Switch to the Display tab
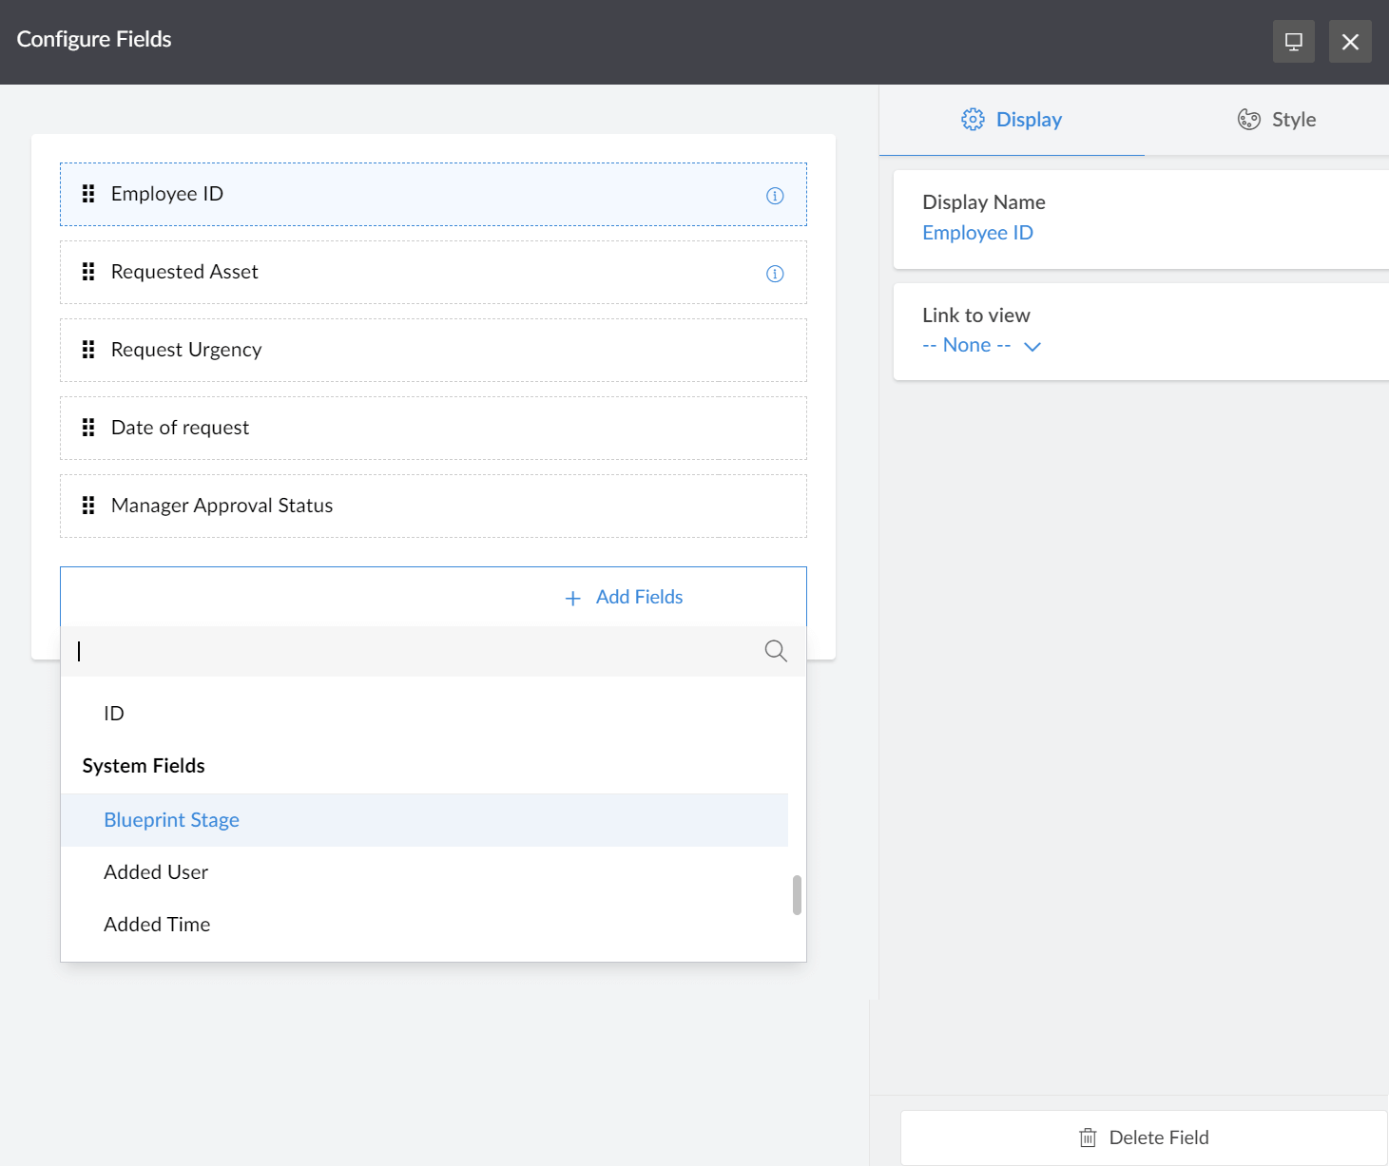Viewport: 1389px width, 1166px height. (1029, 119)
